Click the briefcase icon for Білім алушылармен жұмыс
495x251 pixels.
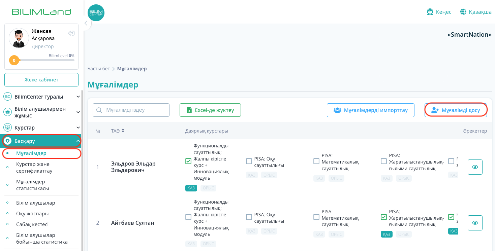point(7,112)
